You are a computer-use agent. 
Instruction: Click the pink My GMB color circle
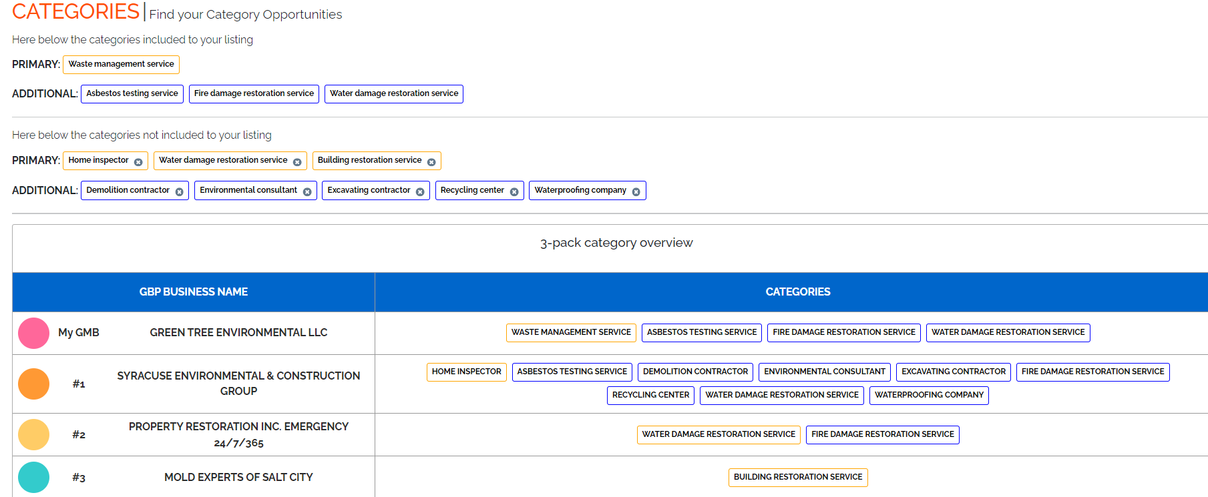click(x=33, y=333)
